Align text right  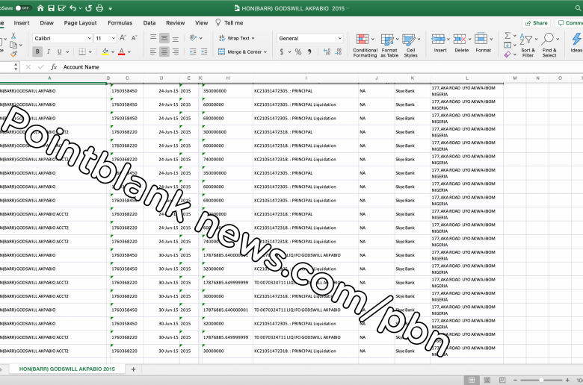tap(176, 51)
